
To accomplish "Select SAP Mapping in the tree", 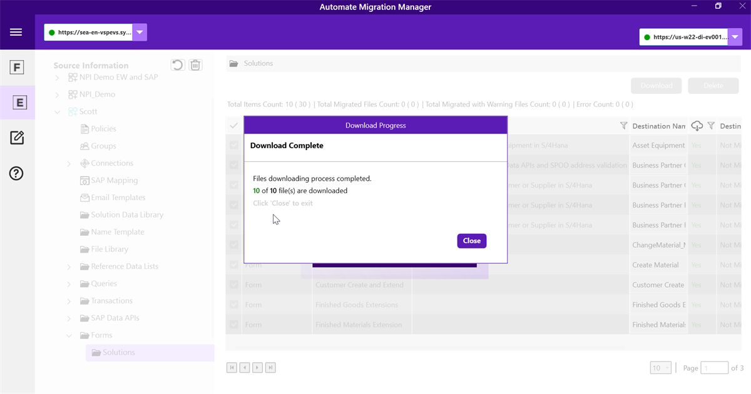I will point(114,180).
